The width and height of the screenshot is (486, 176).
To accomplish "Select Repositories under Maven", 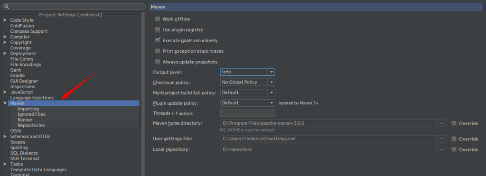I will pyautogui.click(x=31, y=126).
